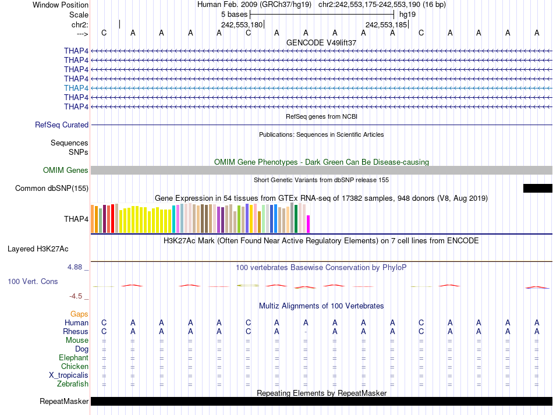Open GENCODE V49lift37 track title
Image resolution: width=553 pixels, height=415 pixels.
pos(321,42)
